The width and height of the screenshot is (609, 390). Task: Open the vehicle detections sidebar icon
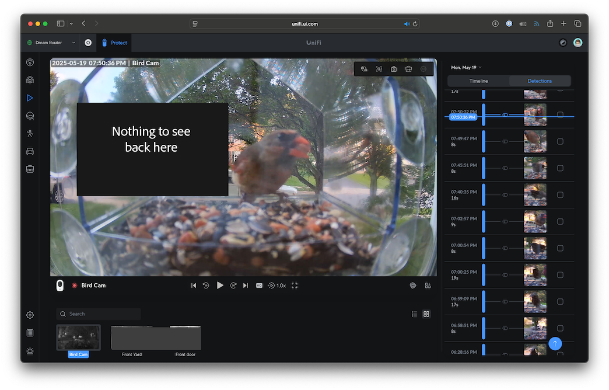point(30,151)
